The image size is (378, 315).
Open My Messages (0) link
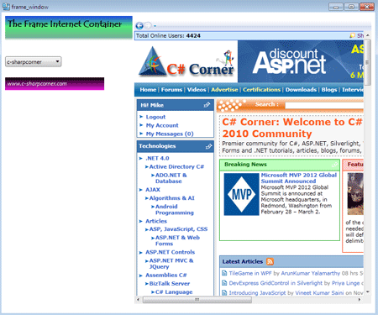170,134
